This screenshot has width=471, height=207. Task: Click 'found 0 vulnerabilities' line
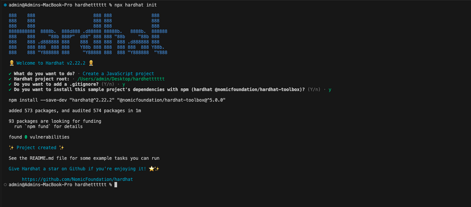click(x=39, y=137)
